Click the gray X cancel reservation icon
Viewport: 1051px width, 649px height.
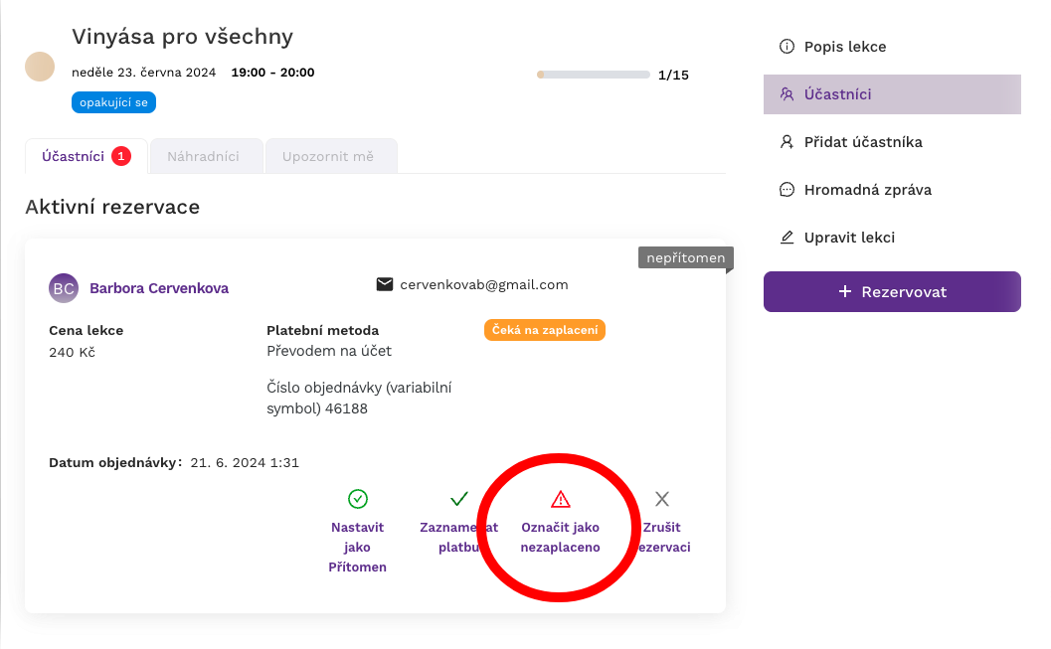(662, 499)
